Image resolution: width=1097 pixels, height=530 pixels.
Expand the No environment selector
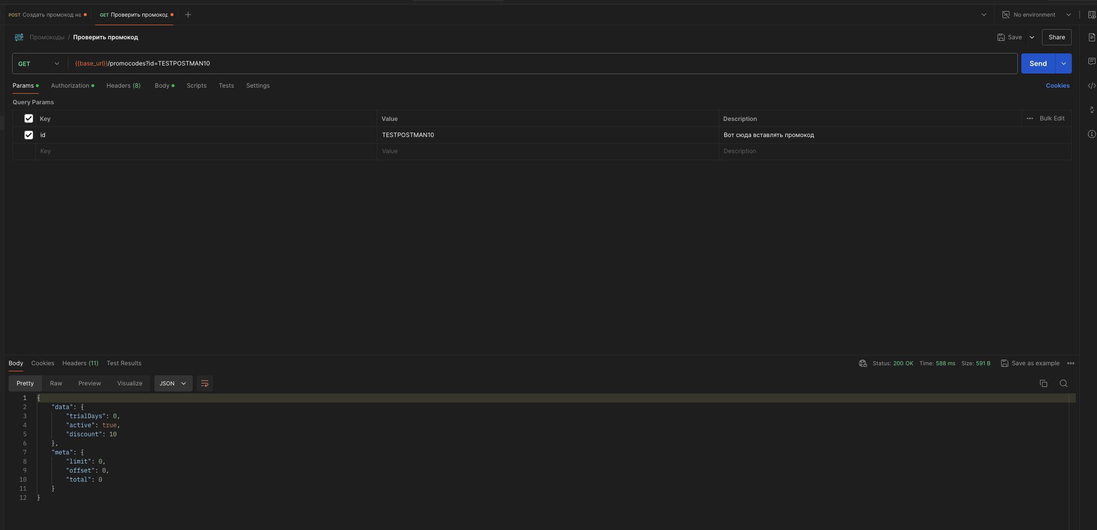point(1036,15)
